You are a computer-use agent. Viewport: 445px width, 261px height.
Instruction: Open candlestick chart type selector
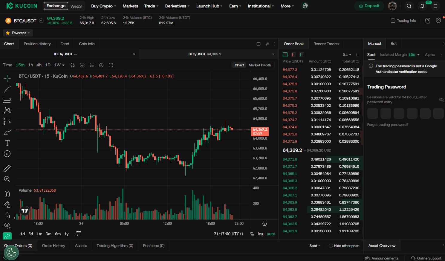click(x=73, y=65)
